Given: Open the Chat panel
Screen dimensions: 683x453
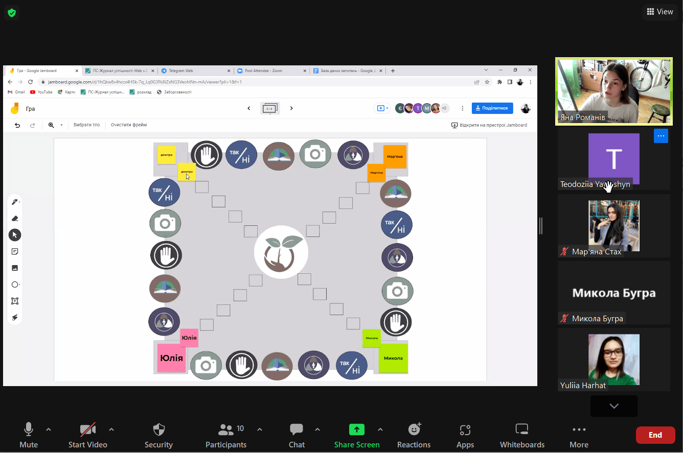Looking at the screenshot, I should point(297,430).
